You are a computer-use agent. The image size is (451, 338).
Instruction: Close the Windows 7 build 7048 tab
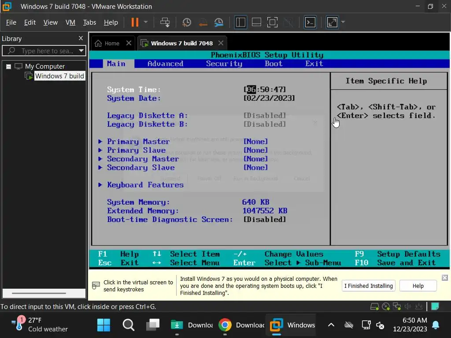coord(221,43)
